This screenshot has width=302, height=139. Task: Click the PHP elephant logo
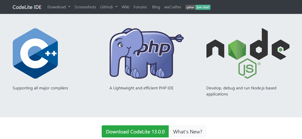click(147, 53)
